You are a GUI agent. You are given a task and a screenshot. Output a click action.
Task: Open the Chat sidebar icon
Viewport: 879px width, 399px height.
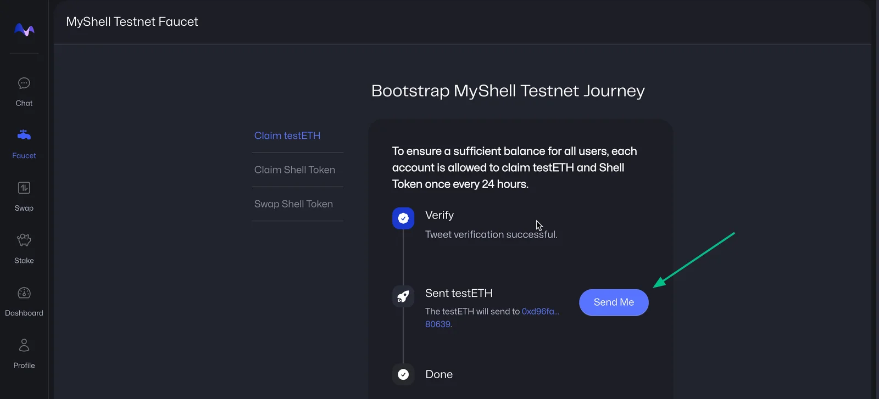[x=24, y=83]
